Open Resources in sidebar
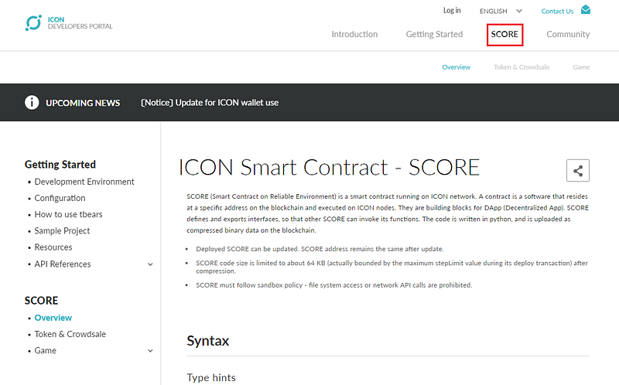The width and height of the screenshot is (619, 385). [53, 247]
